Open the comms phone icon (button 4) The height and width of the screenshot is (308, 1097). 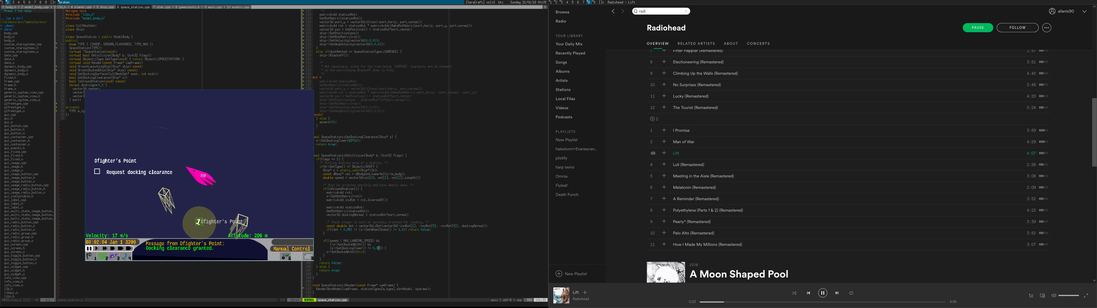click(x=126, y=257)
